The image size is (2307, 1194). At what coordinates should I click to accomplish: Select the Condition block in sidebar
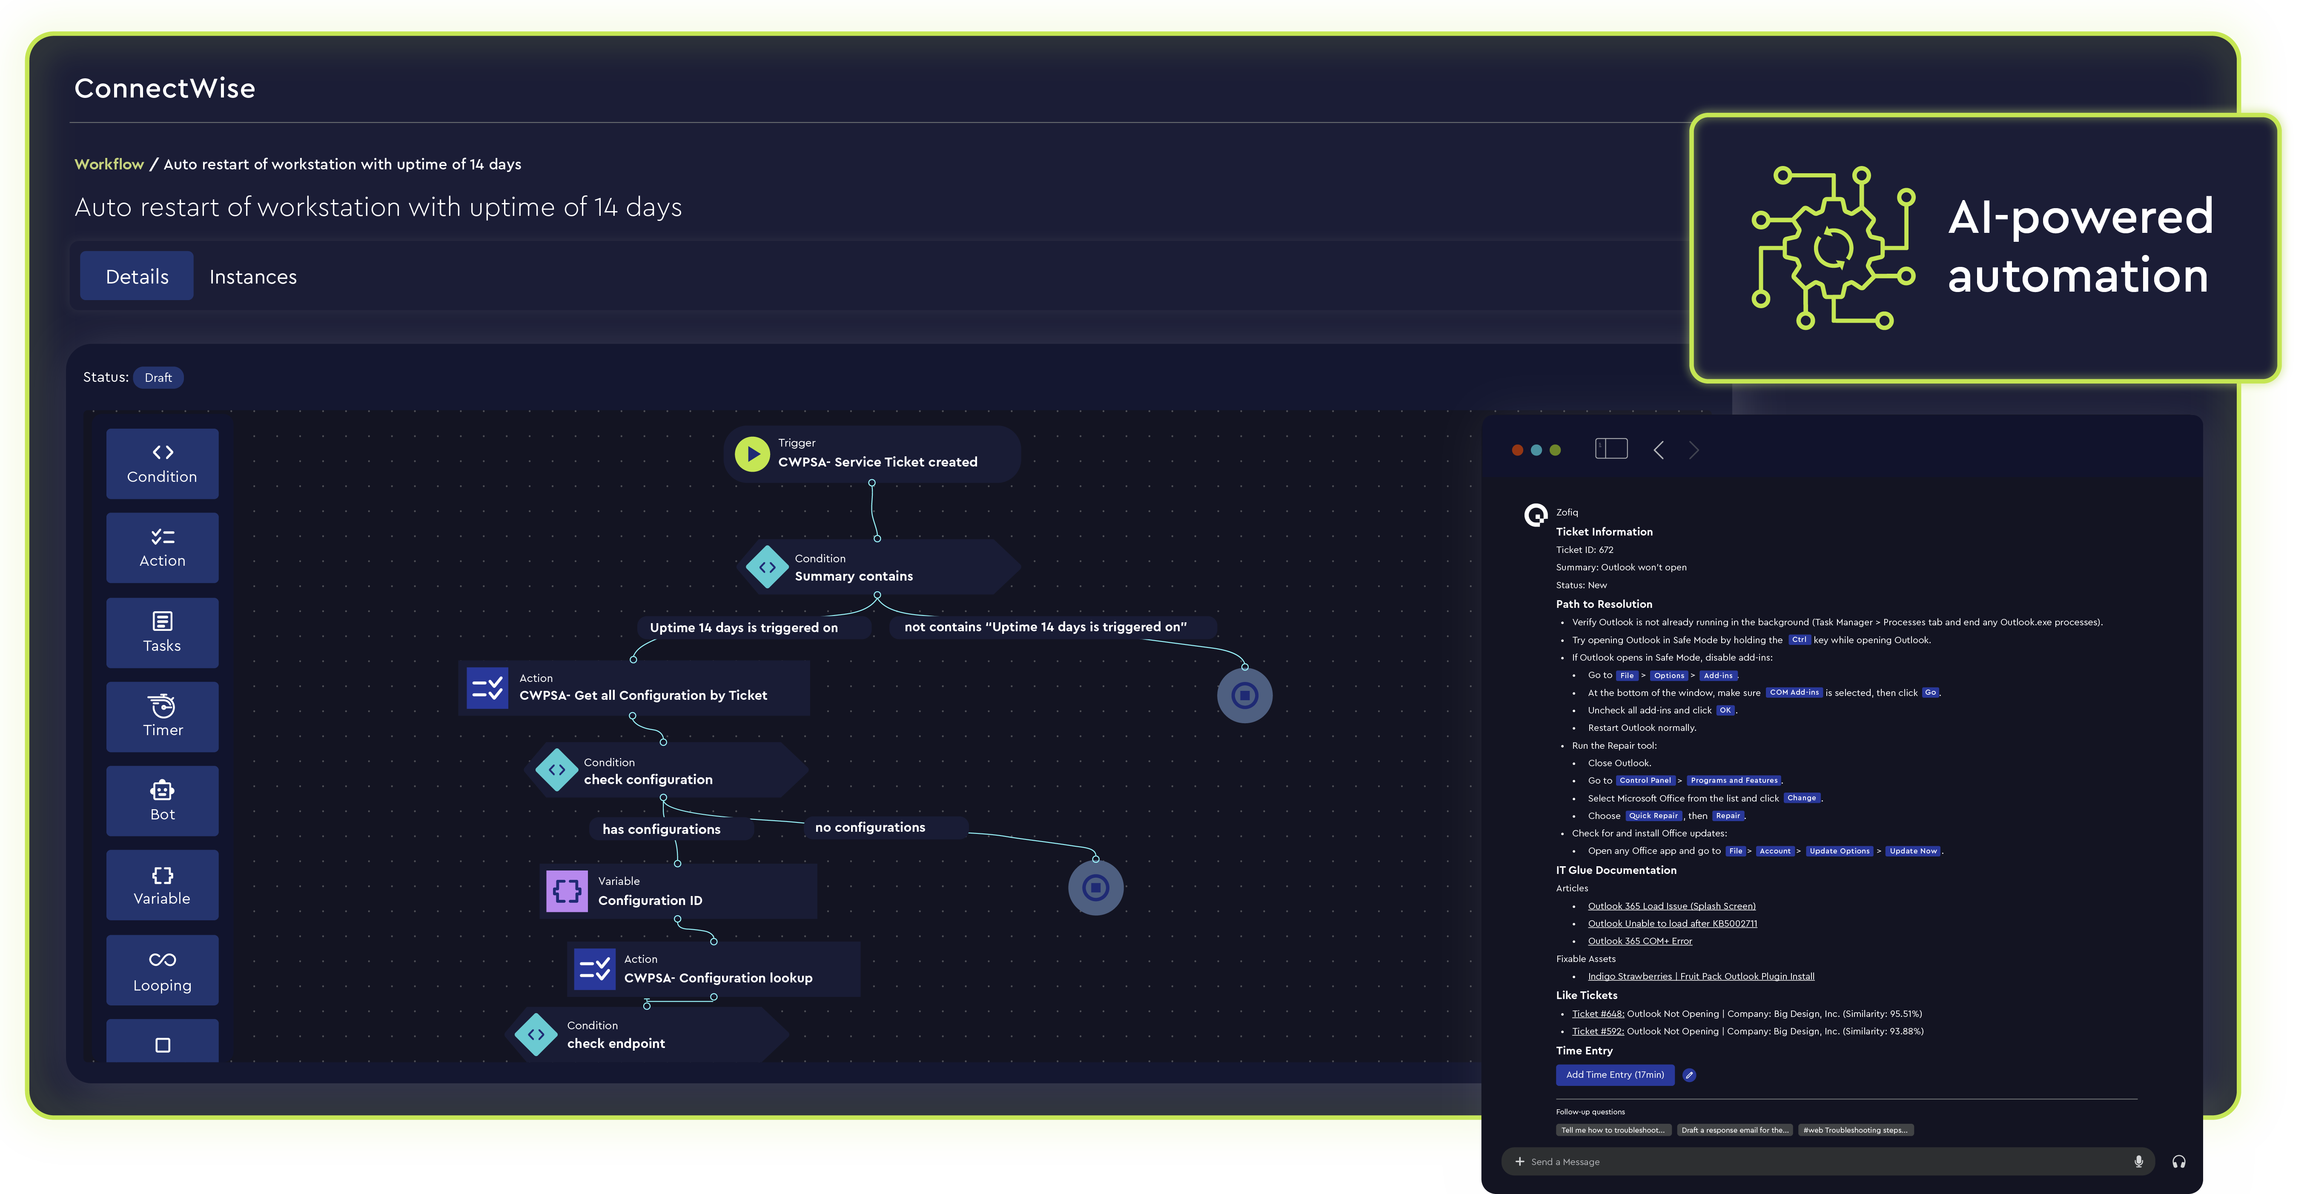tap(162, 463)
